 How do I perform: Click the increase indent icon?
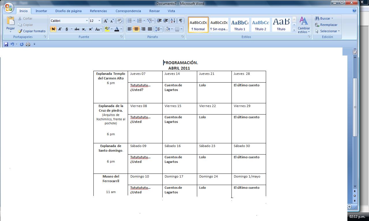coord(166,21)
